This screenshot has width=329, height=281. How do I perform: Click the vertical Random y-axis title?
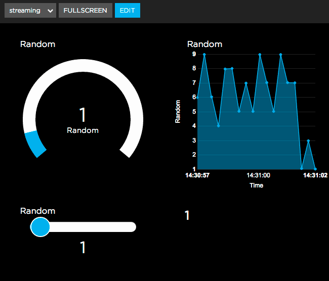pos(178,111)
